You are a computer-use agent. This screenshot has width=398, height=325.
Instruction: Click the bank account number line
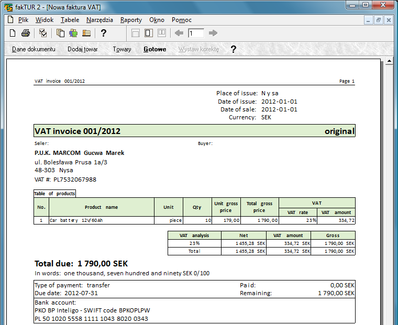(x=91, y=319)
